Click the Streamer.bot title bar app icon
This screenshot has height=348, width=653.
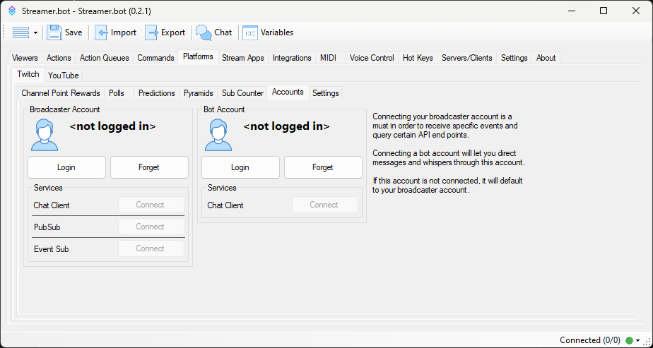tap(11, 11)
